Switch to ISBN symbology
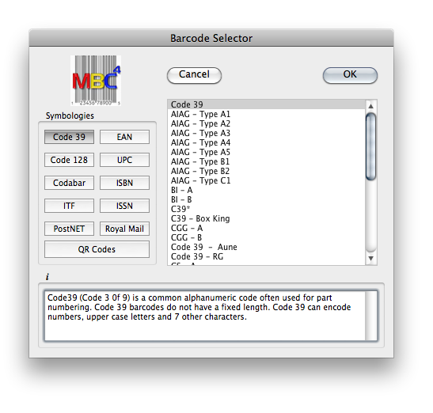Image resolution: width=433 pixels, height=413 pixels. 124,183
